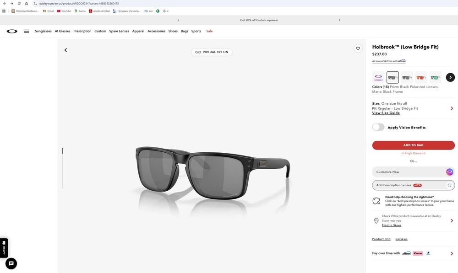
Task: Open the hamburger menu icon
Action: (x=27, y=31)
